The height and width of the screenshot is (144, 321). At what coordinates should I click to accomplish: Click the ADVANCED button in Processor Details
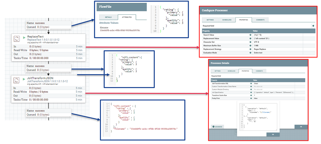coord(218,127)
